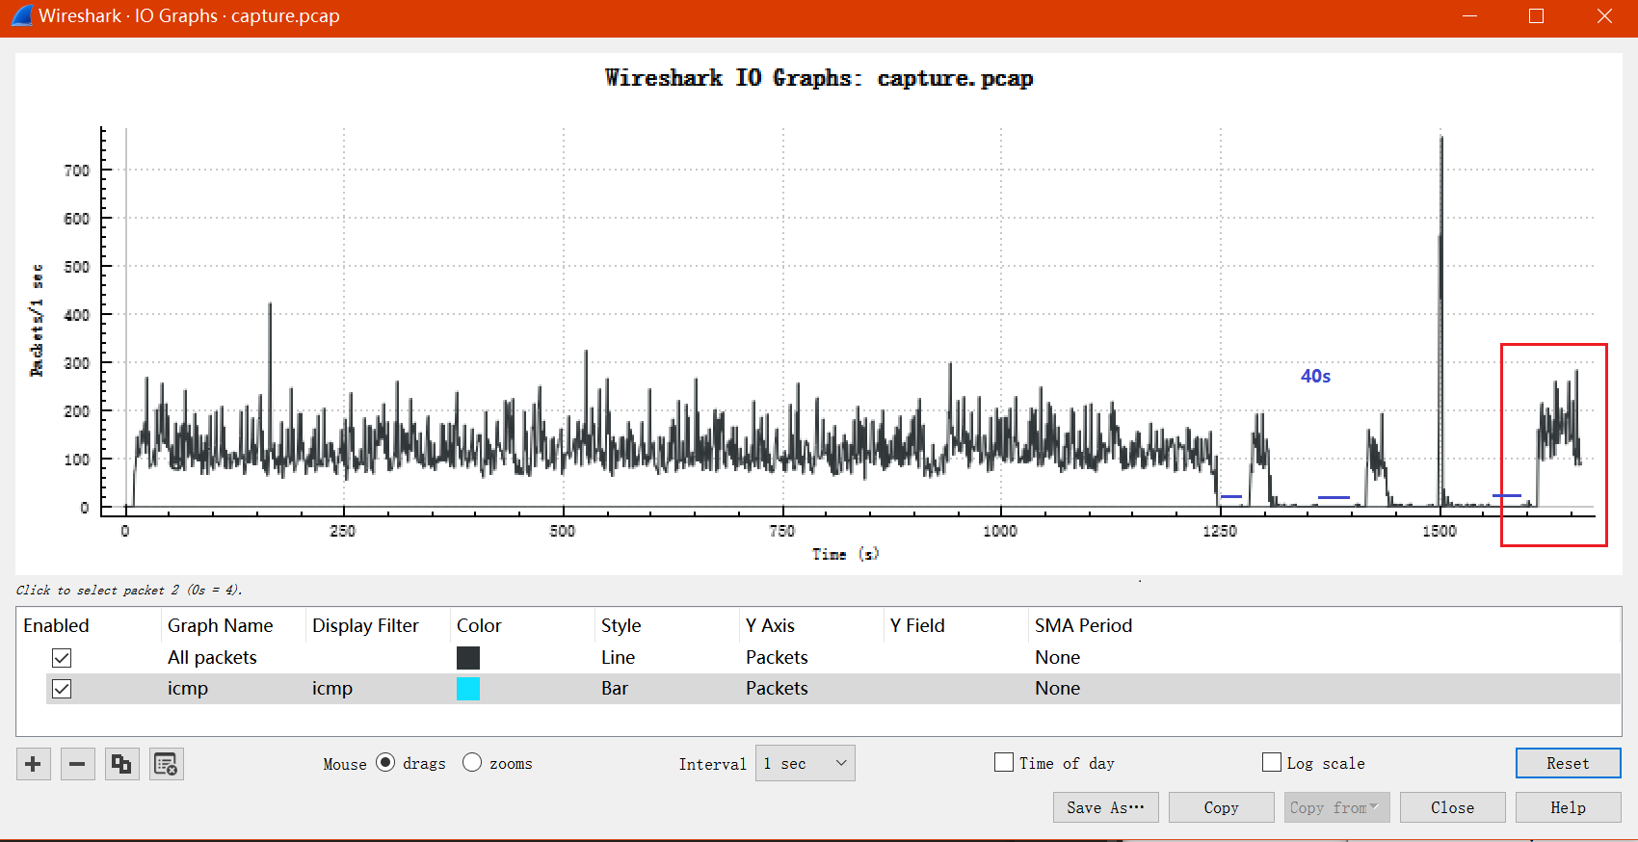Click the None SMA Period cell of All packets

(1058, 658)
